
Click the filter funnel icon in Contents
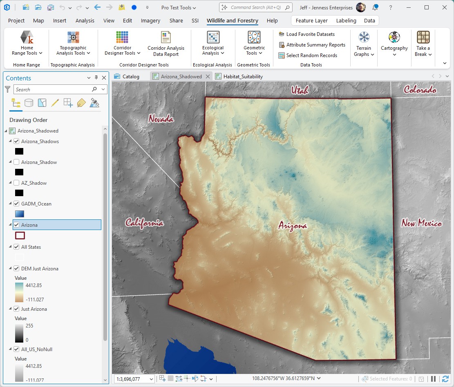(x=8, y=89)
